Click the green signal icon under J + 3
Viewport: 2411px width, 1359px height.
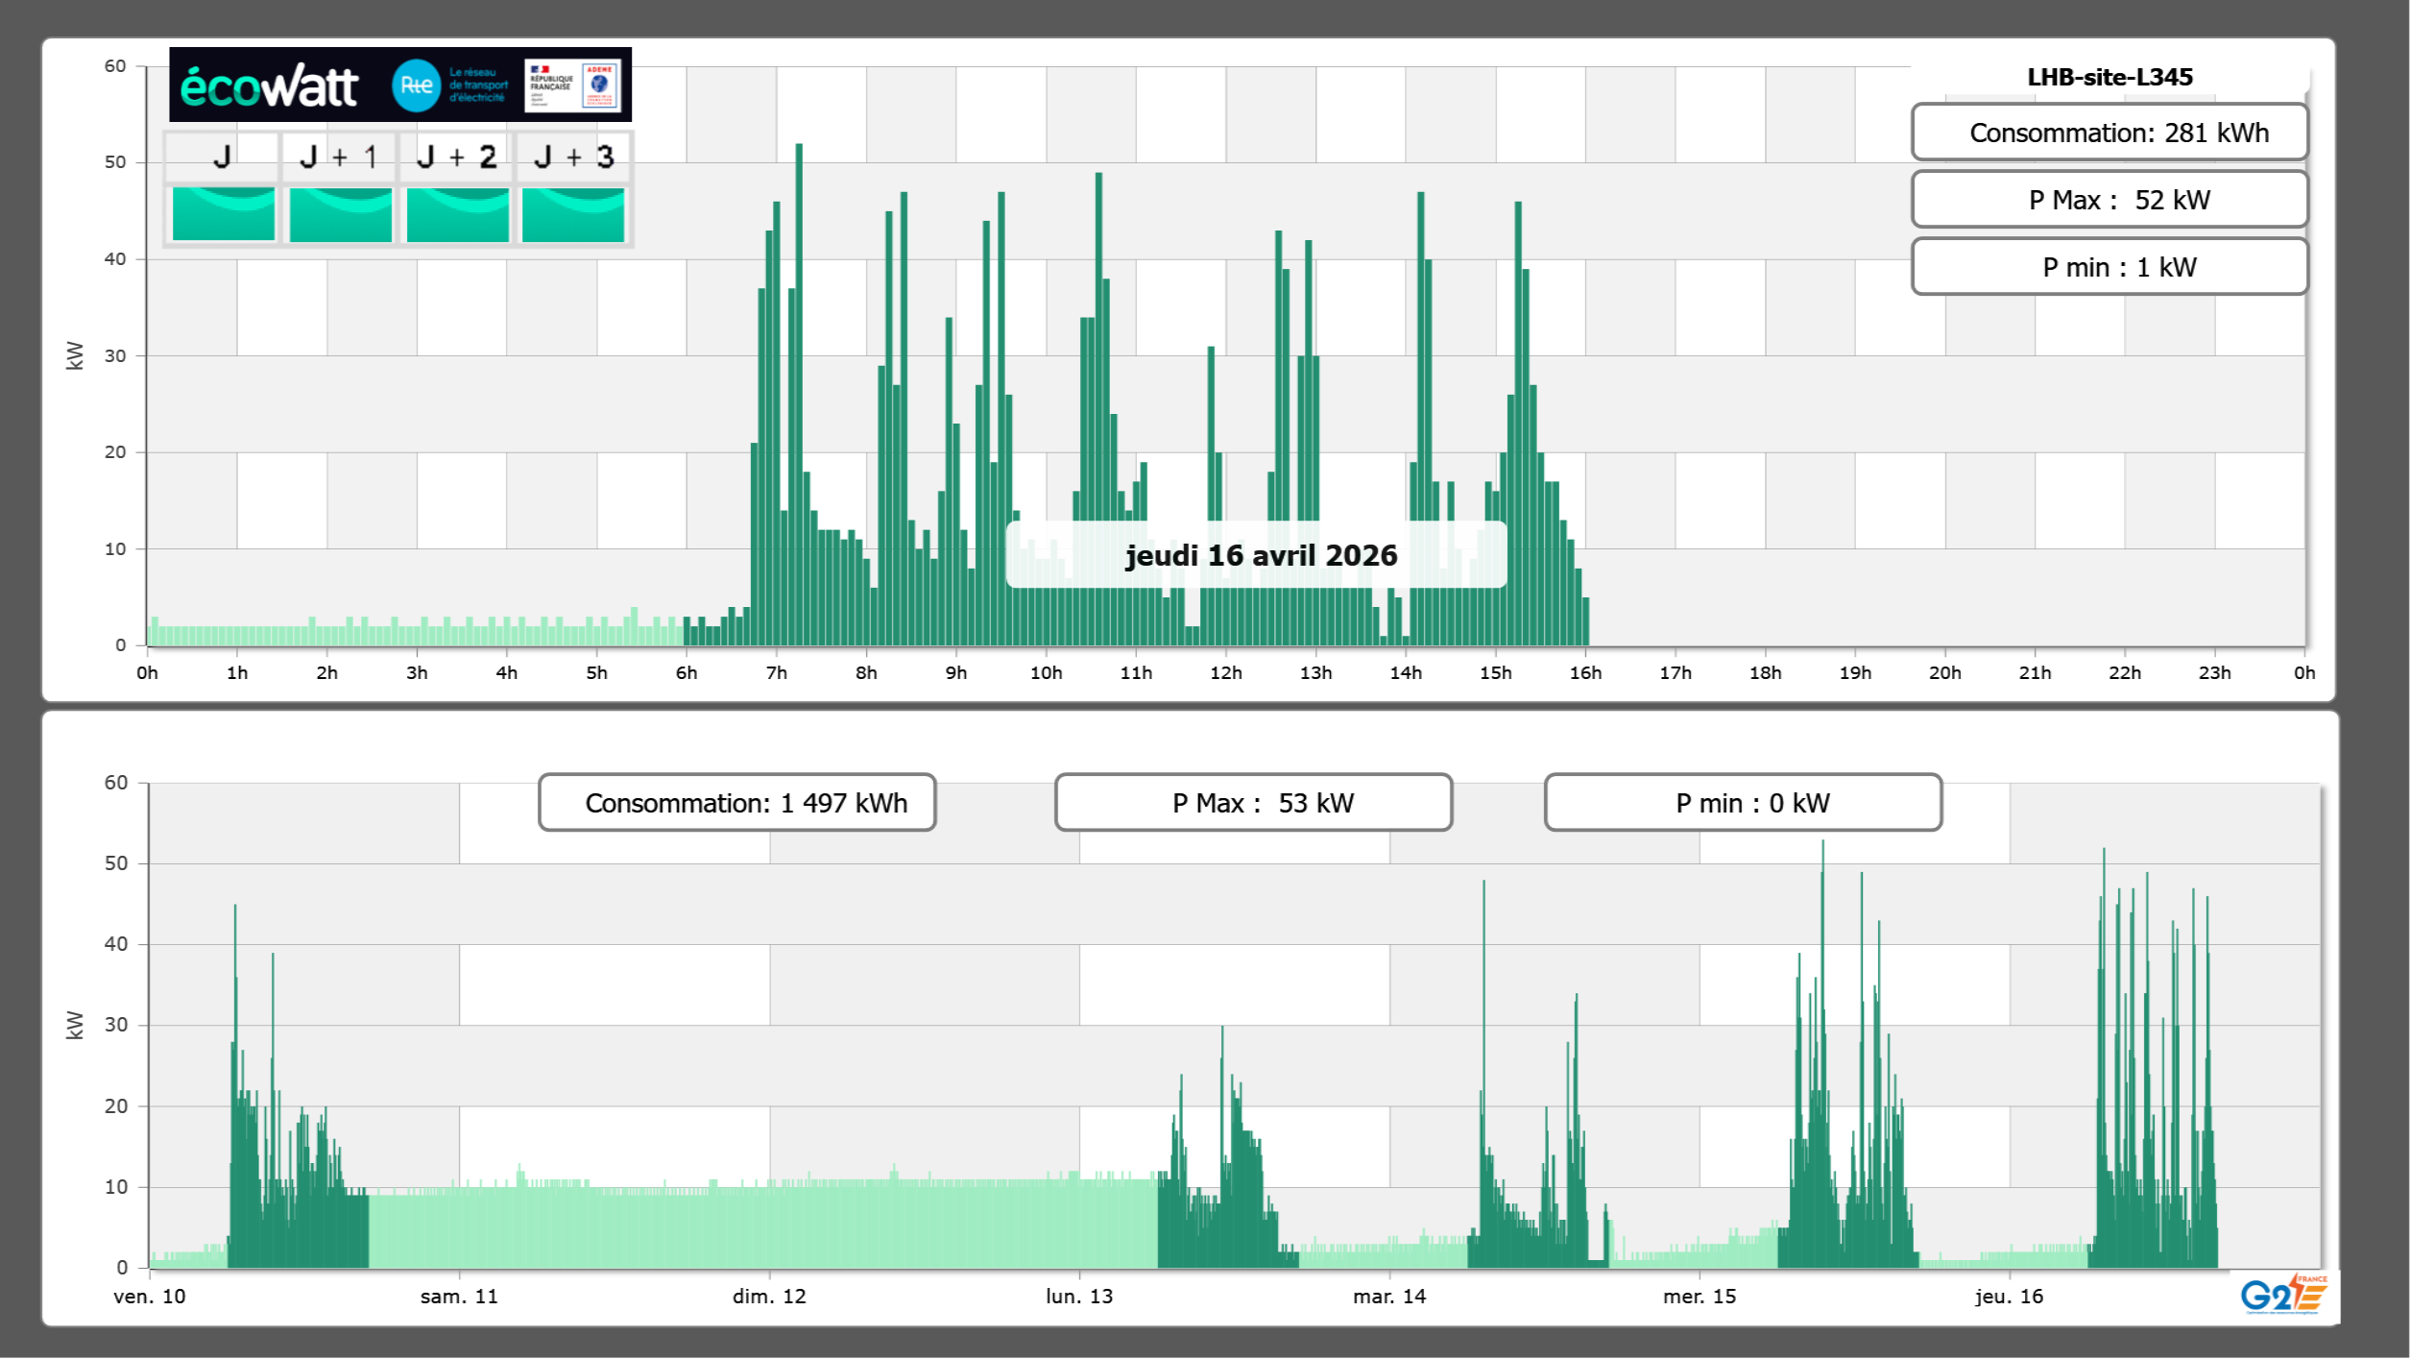573,214
